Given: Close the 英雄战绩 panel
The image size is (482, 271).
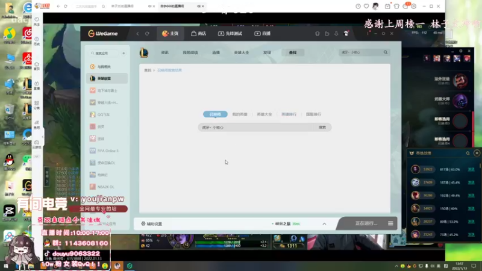Looking at the screenshot, I should pos(477,153).
